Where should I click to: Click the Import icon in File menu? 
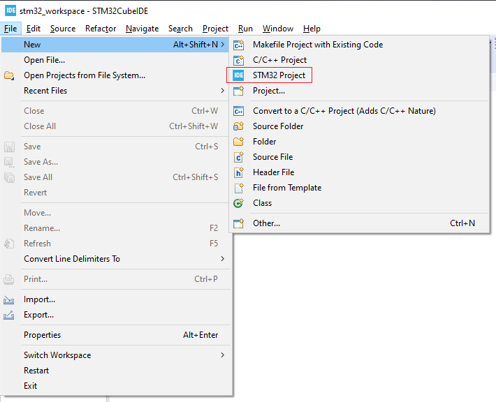(9, 299)
